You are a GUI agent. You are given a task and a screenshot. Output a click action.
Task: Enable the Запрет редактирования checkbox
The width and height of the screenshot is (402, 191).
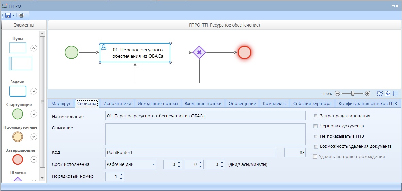316,116
